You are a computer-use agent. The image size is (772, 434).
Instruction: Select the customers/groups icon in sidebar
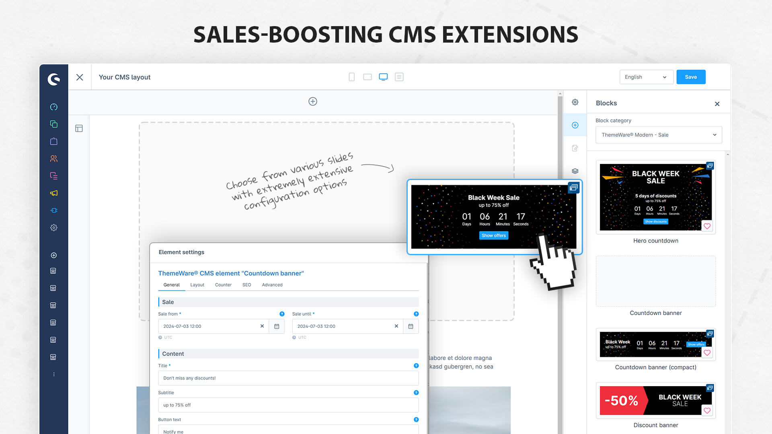click(x=53, y=158)
